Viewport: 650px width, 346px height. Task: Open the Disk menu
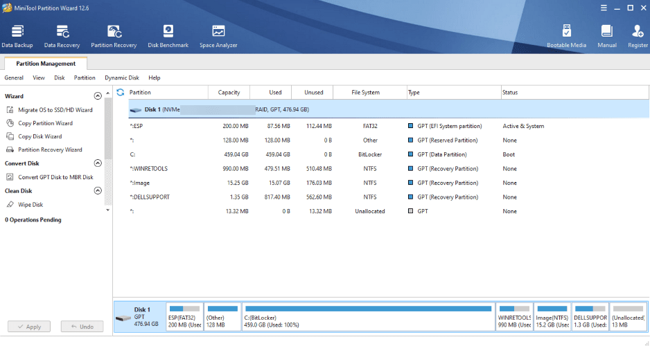tap(60, 78)
